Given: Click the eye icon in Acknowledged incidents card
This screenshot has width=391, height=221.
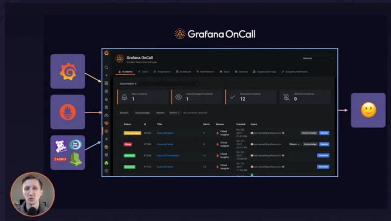Looking at the screenshot, I should pos(179,97).
